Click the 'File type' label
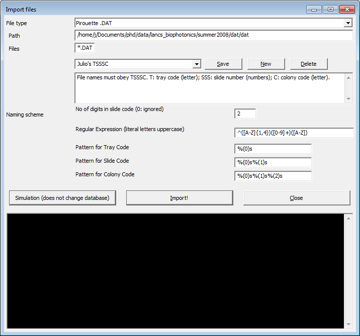This screenshot has height=336, width=360. pos(16,23)
